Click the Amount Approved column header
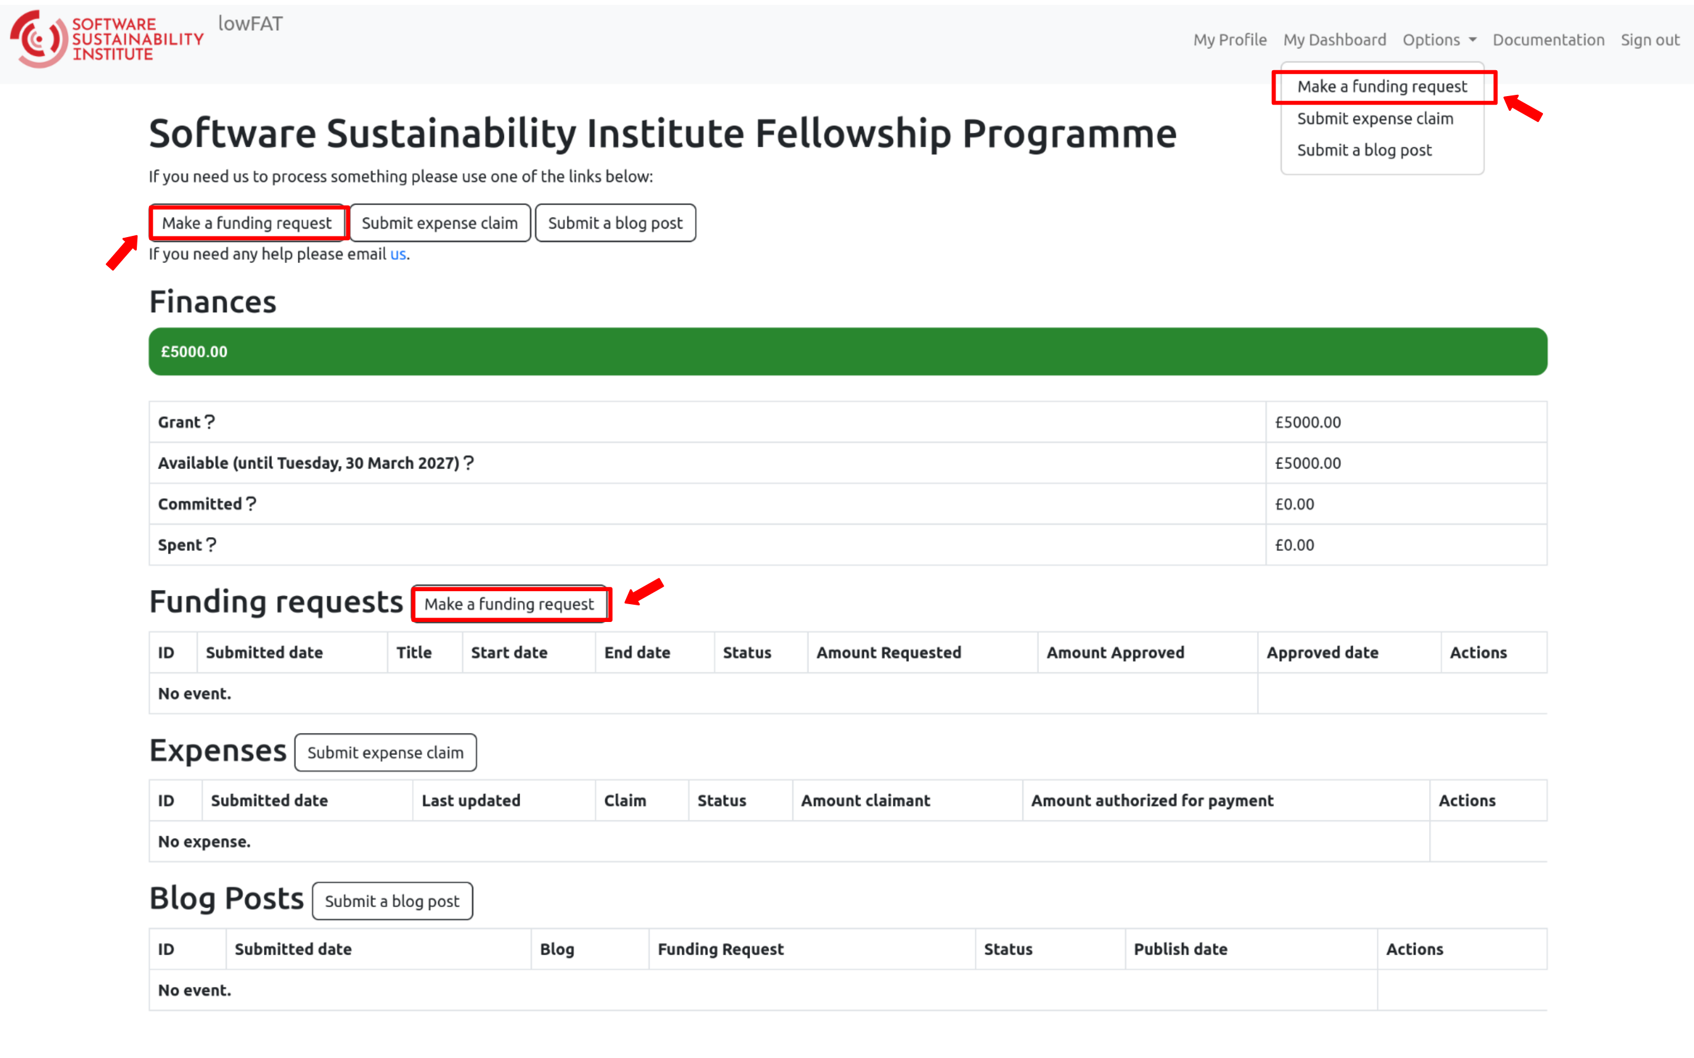Image resolution: width=1694 pixels, height=1058 pixels. 1147,652
